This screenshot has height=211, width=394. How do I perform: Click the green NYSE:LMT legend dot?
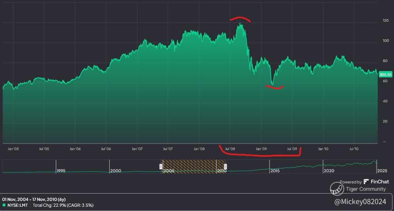(4, 205)
